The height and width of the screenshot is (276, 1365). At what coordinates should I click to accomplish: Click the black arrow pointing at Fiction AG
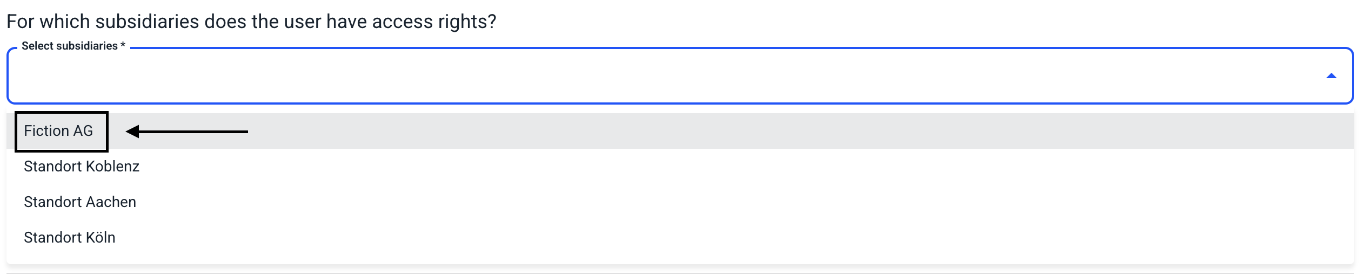click(186, 132)
